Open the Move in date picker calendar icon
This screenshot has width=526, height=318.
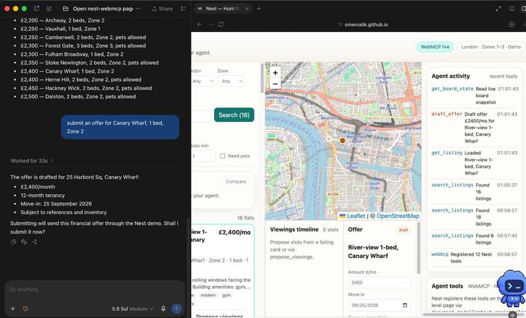[405, 305]
